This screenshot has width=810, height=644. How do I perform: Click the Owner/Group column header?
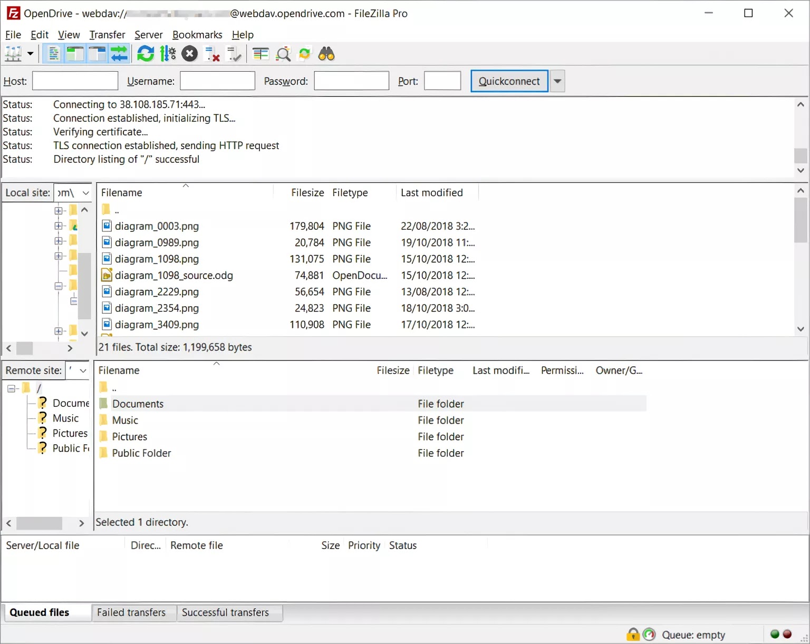tap(619, 370)
